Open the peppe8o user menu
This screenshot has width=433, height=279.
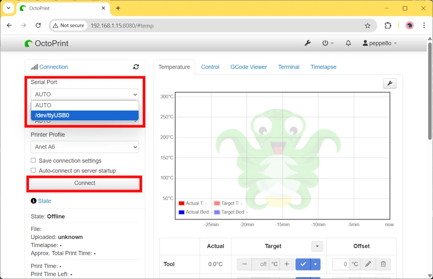point(380,43)
